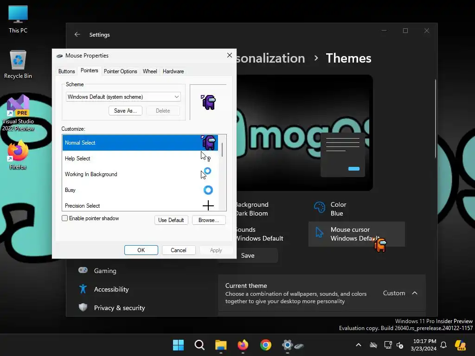
Task: Click the Busy blue ring cursor icon
Action: [208, 190]
